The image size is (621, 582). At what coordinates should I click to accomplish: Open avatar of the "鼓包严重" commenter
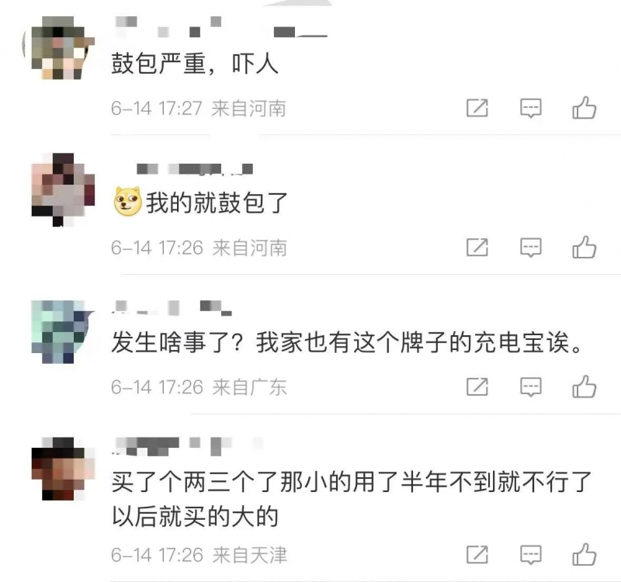coord(60,48)
